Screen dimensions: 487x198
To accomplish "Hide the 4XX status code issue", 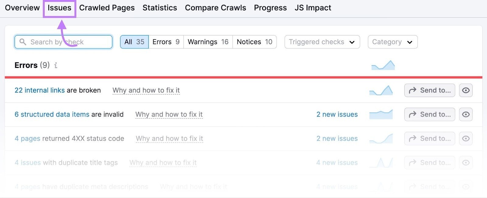I will tap(466, 139).
